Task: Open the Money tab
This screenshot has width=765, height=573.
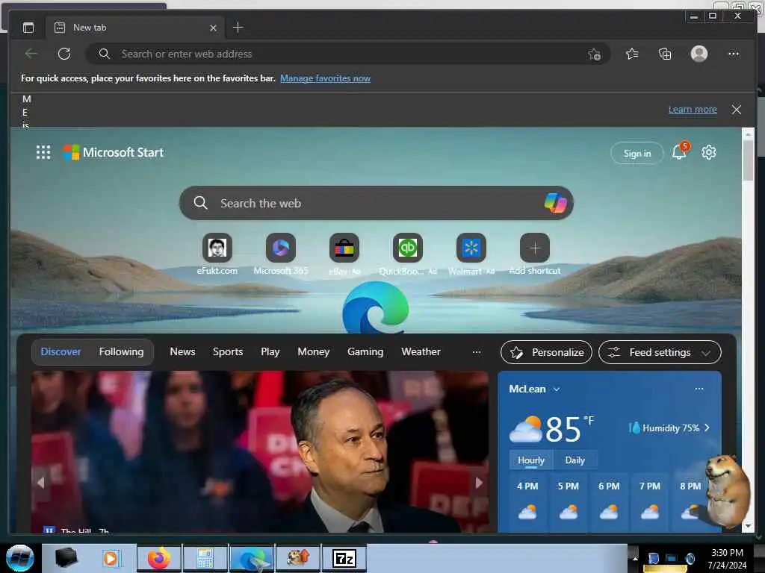Action: [x=313, y=352]
